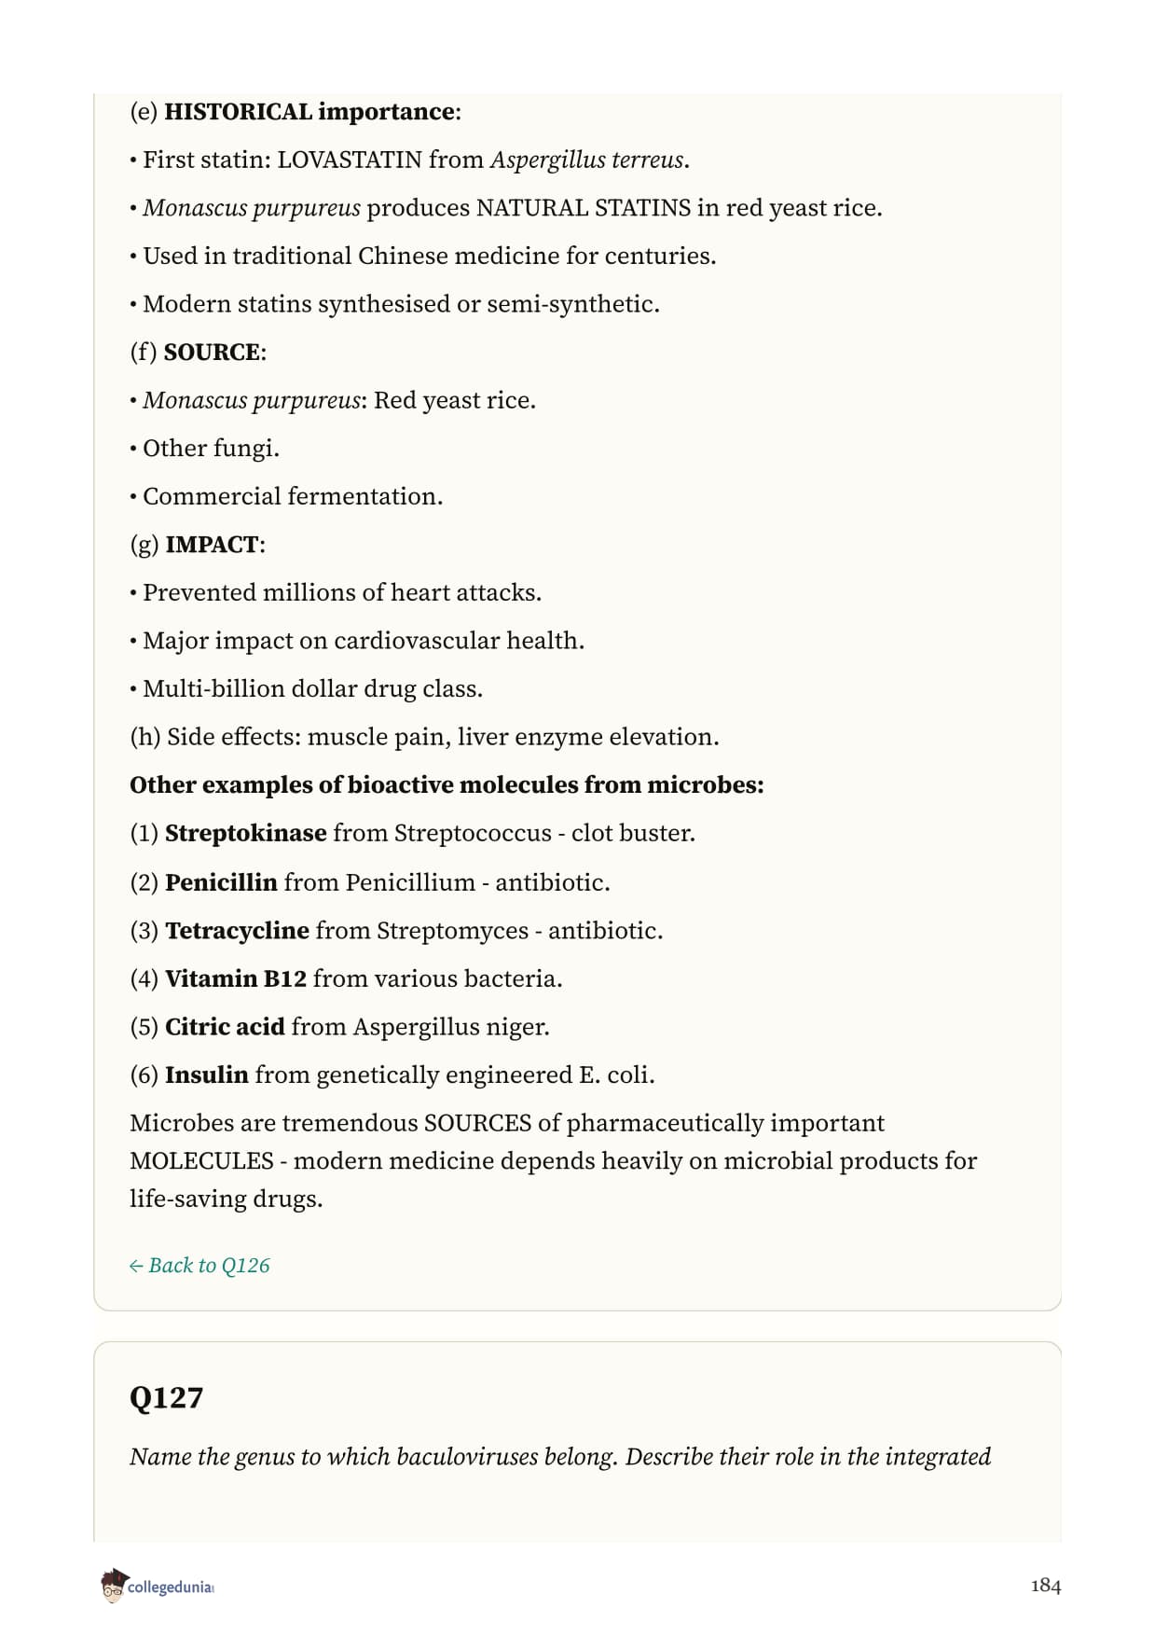Click the Commercial fermentation bullet
1155x1636 pixels.
[x=286, y=496]
